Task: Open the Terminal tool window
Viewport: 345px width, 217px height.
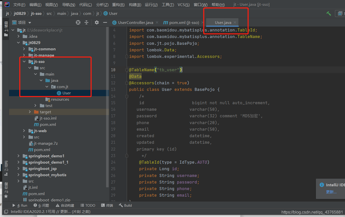Action: pos(107,205)
